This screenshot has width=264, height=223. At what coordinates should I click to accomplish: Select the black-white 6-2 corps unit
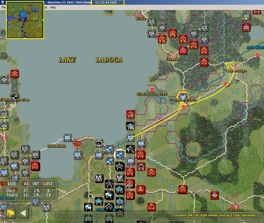coord(15,97)
